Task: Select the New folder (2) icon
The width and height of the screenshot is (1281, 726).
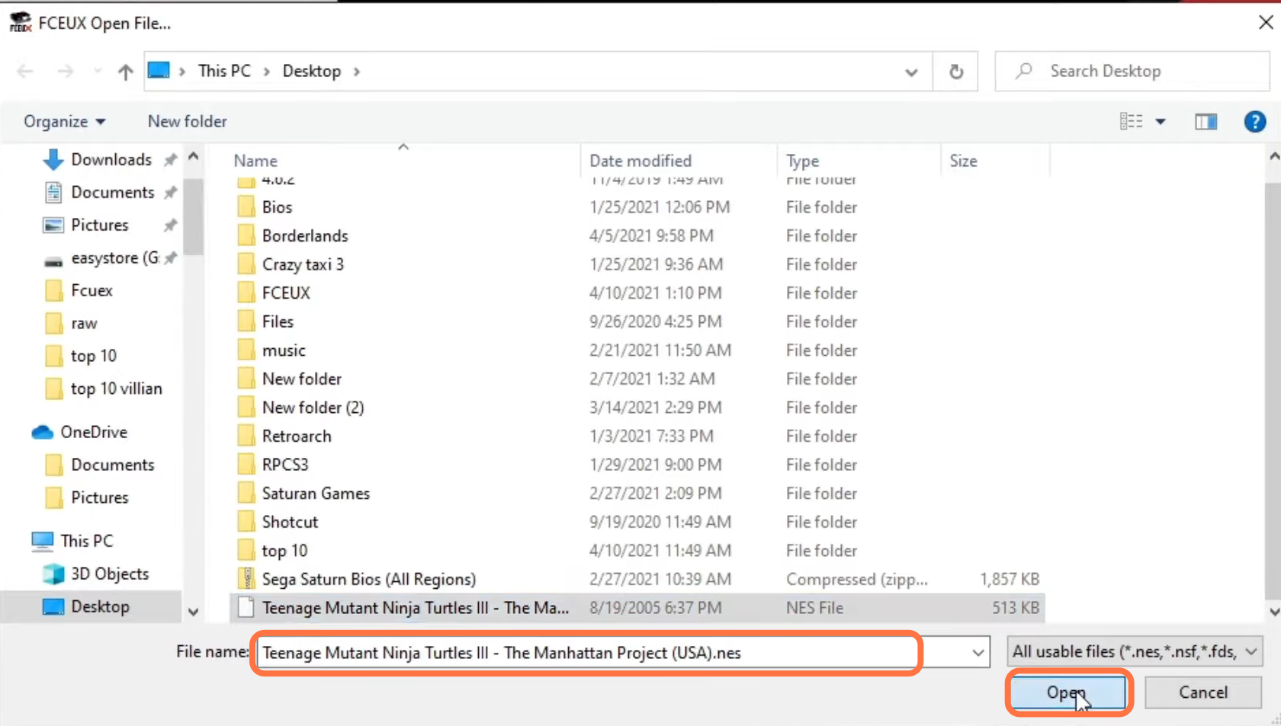Action: (246, 408)
